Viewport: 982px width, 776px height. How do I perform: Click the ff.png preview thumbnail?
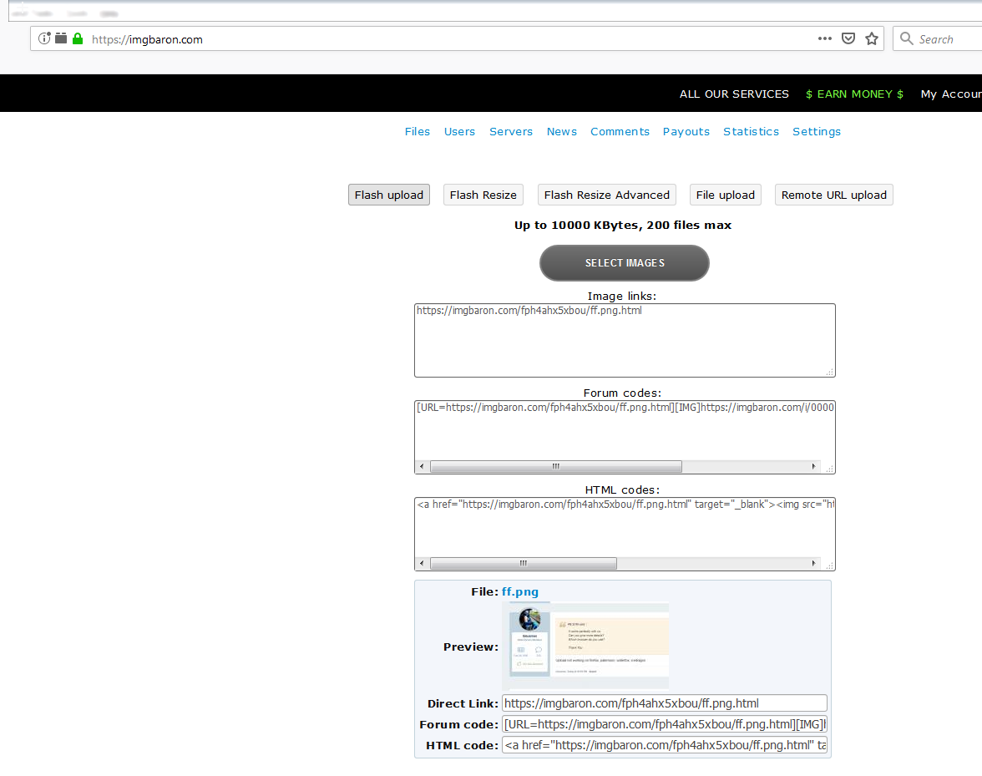[x=590, y=645]
